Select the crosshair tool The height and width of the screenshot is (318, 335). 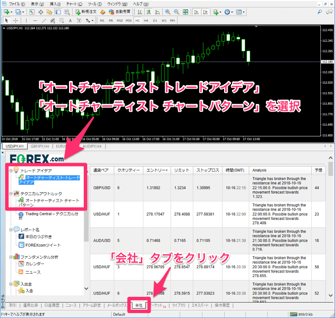(15, 21)
